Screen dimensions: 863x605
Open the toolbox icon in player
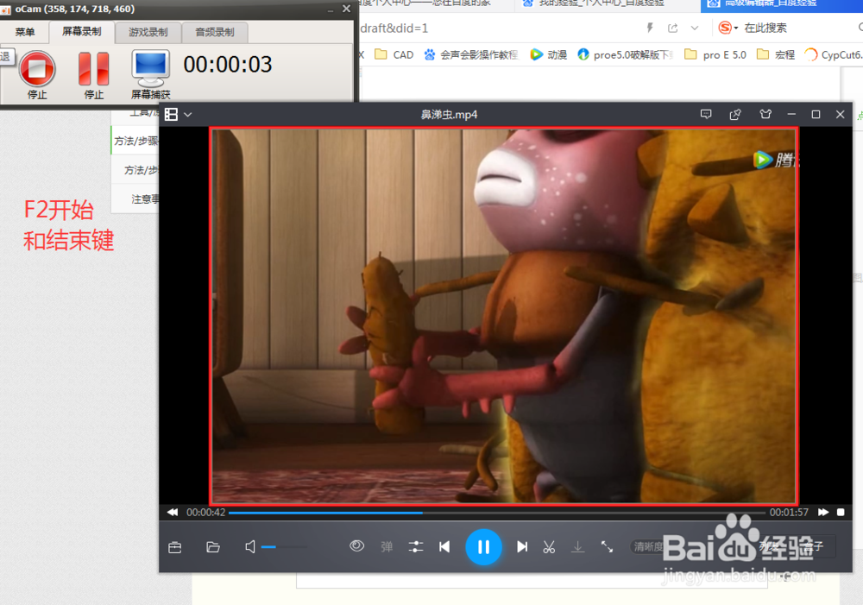click(x=175, y=547)
